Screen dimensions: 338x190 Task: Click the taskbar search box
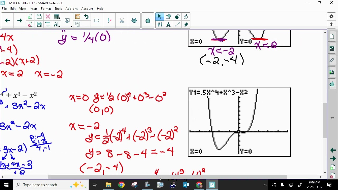51,185
